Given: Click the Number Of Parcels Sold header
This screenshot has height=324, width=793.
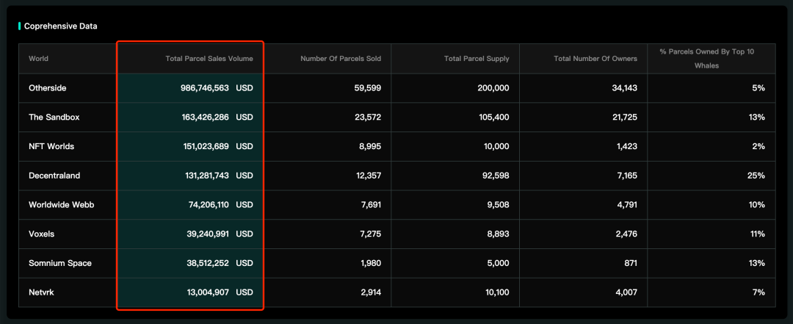Looking at the screenshot, I should [341, 59].
